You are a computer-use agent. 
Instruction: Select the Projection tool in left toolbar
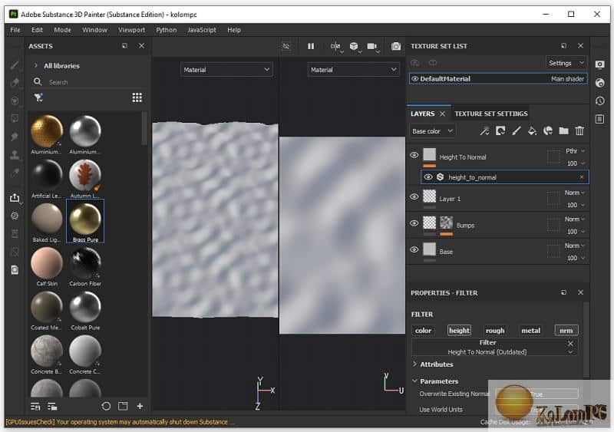tap(15, 101)
